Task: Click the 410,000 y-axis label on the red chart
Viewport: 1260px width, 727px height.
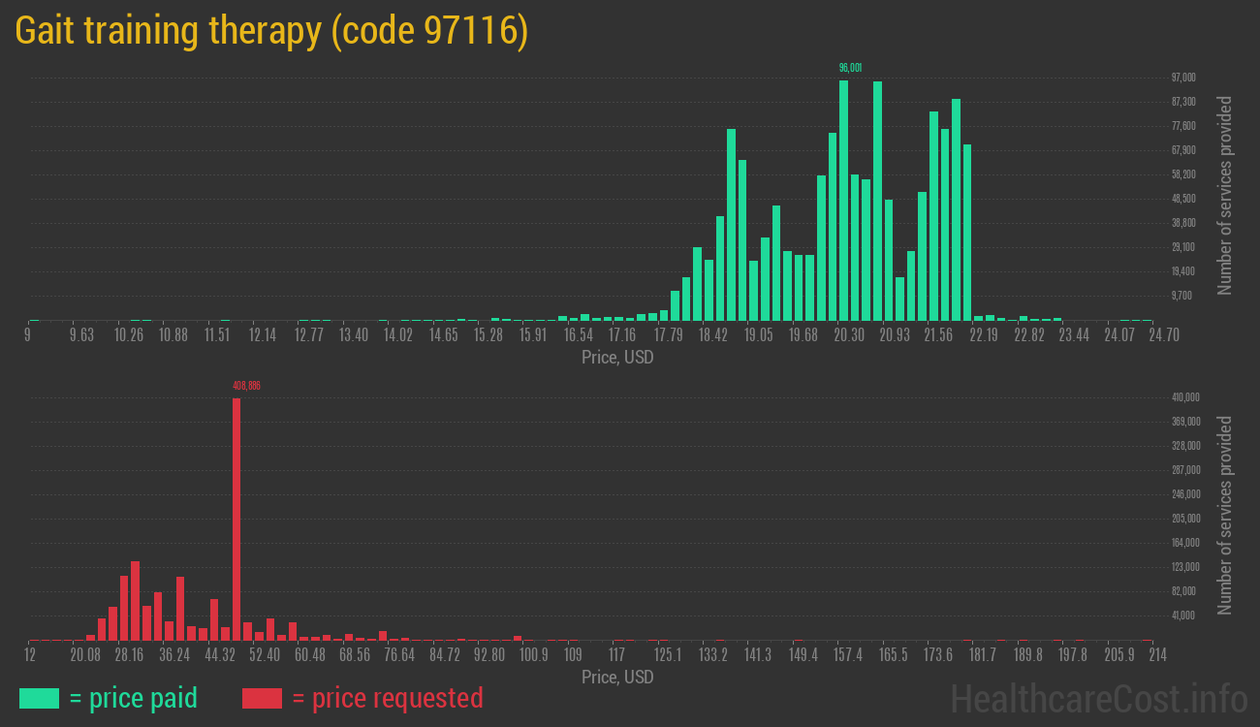Action: point(1185,397)
